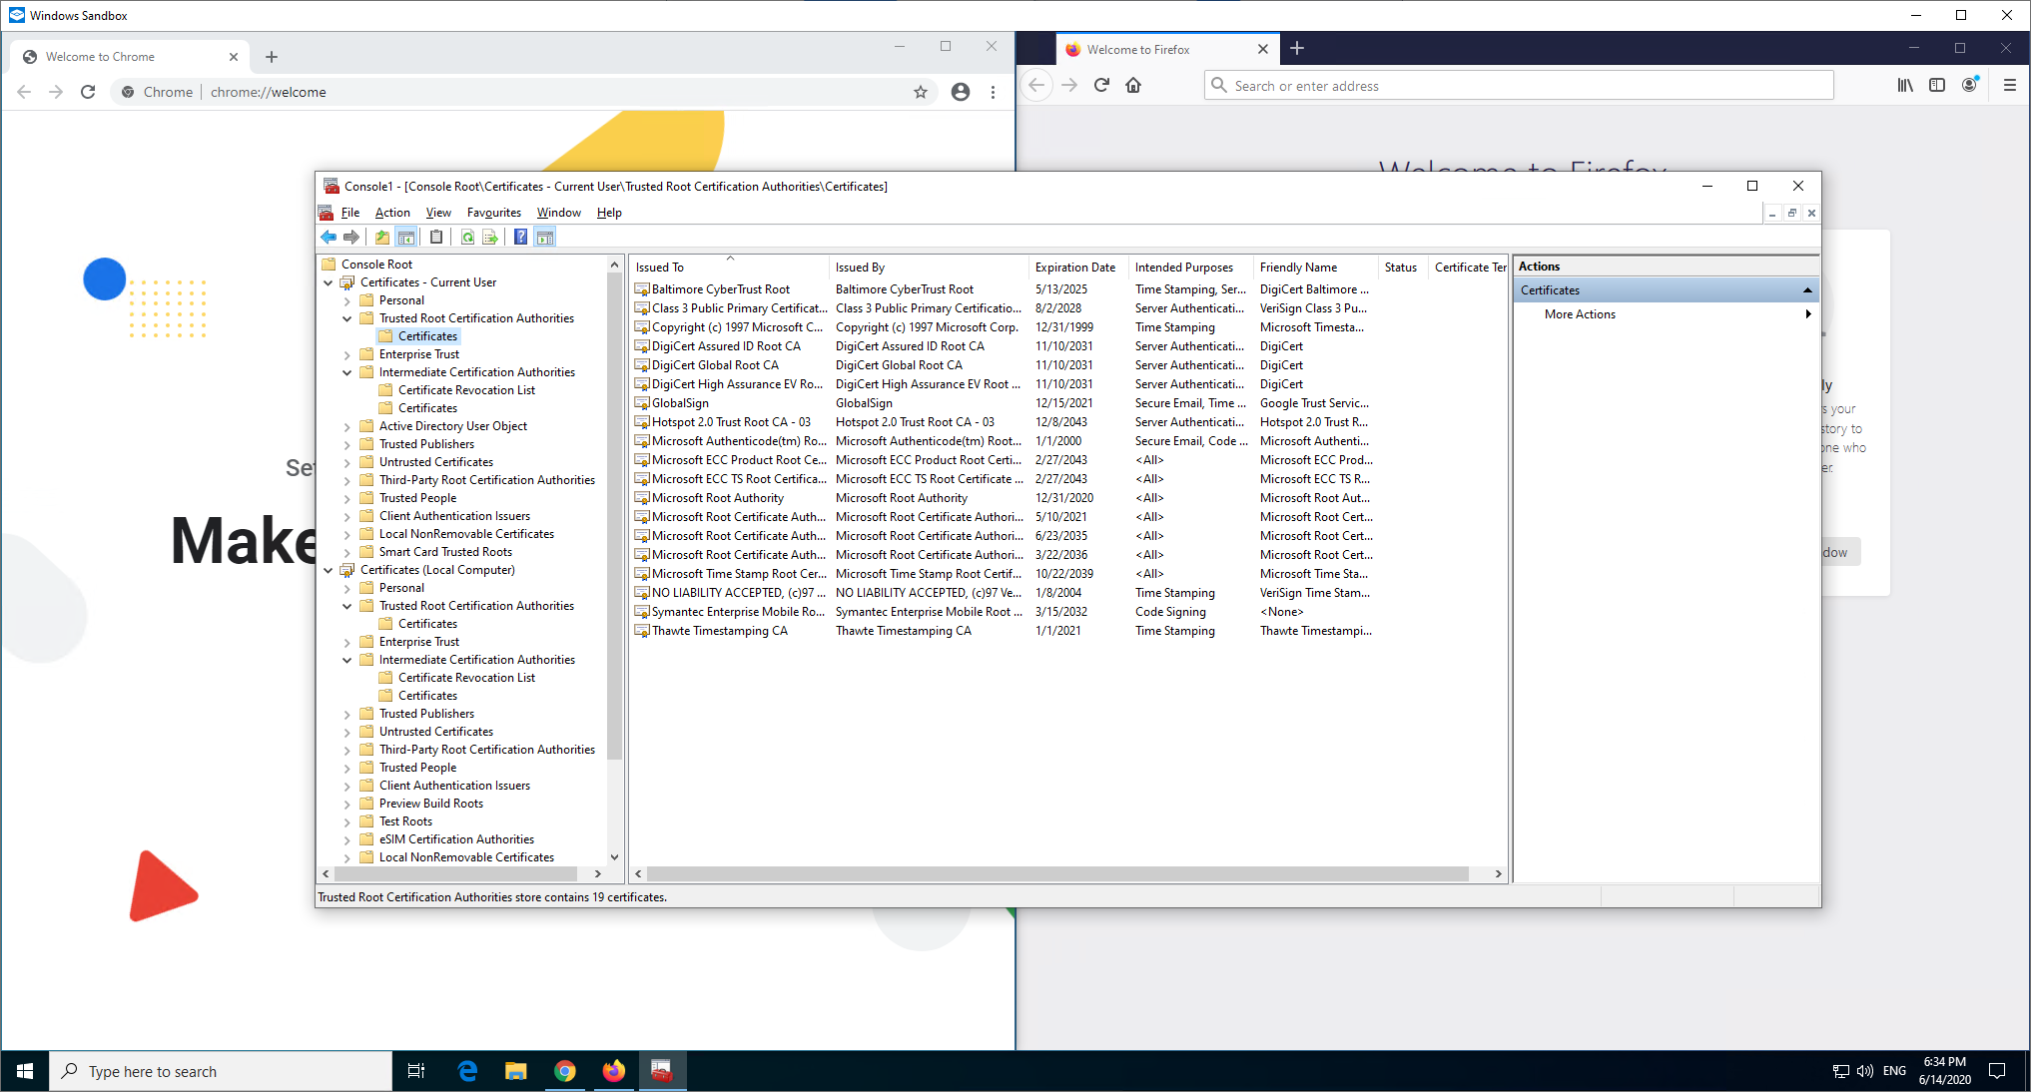Open the Favourites menu

coord(493,213)
